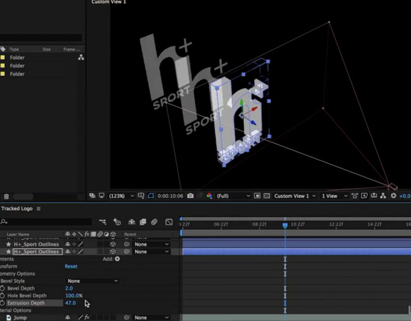Screen dimensions: 411x321
Task: Open the Bevel Style dropdown set to None
Action: click(x=92, y=281)
